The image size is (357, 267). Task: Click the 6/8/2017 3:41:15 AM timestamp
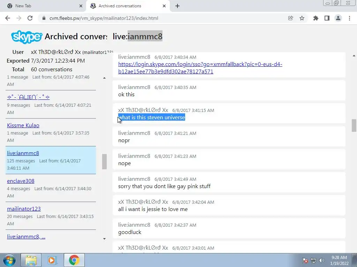click(193, 110)
